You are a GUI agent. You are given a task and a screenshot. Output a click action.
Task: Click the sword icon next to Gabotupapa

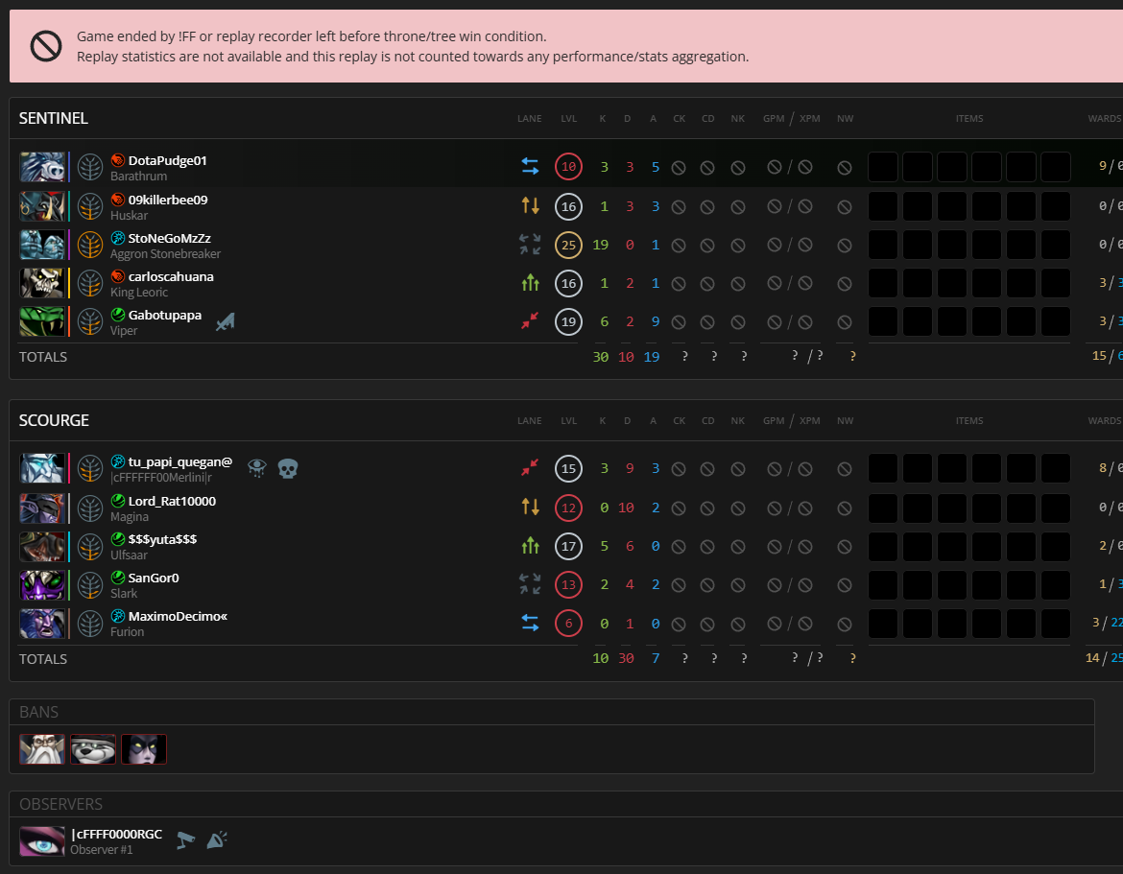coord(225,322)
